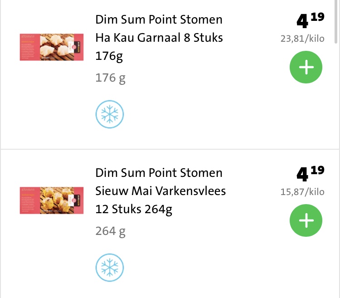Add Ha Kau Garnaal to cart with plus button

tap(306, 67)
